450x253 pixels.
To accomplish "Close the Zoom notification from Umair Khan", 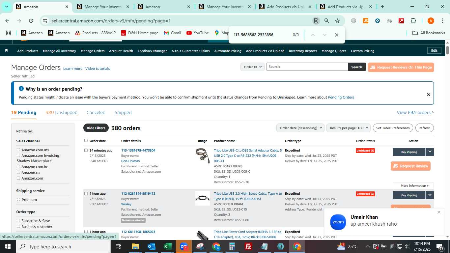I will click(x=439, y=212).
